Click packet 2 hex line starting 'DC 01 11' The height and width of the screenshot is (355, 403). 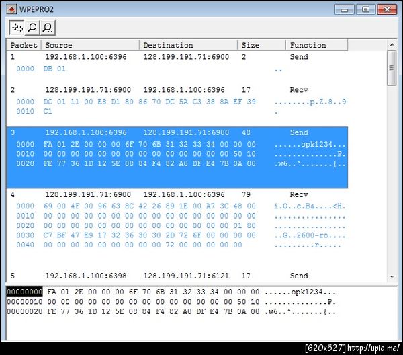coord(150,102)
